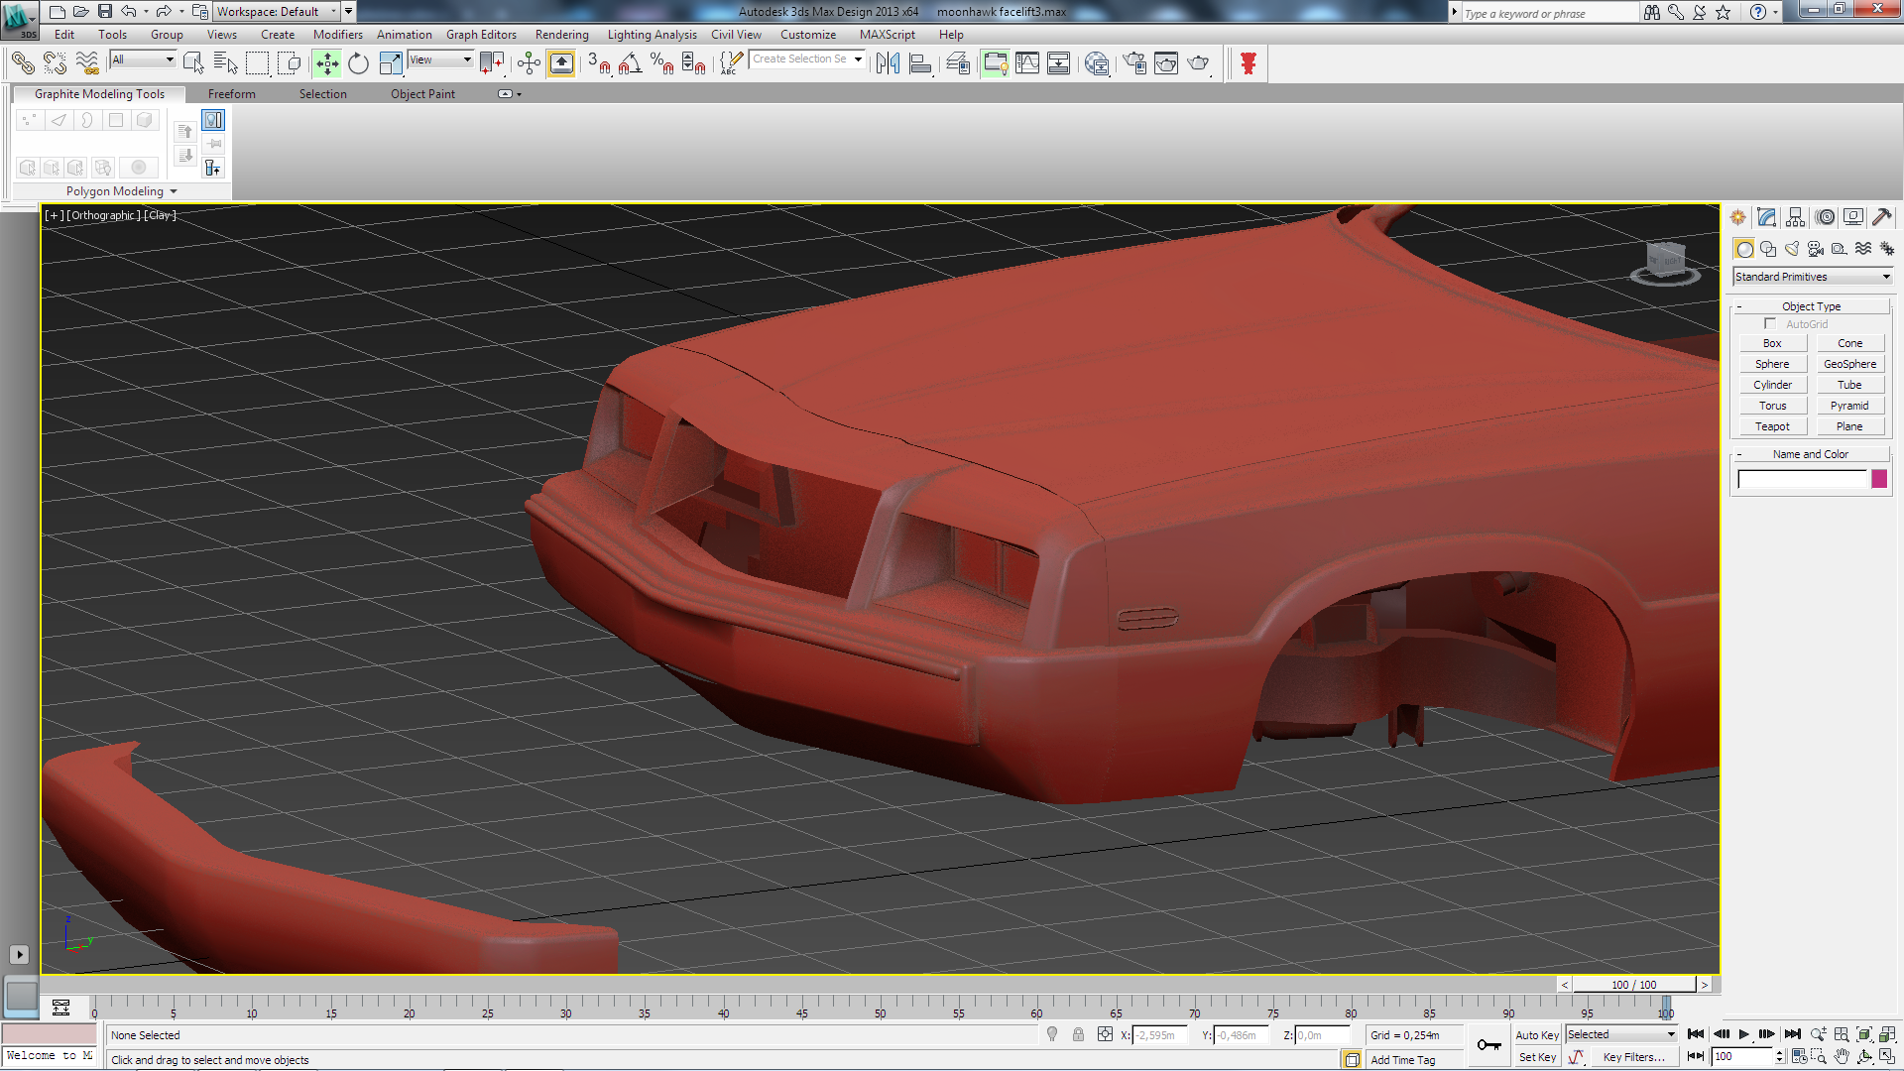Open the Schematic View icon
The image size is (1904, 1071).
tap(1059, 63)
